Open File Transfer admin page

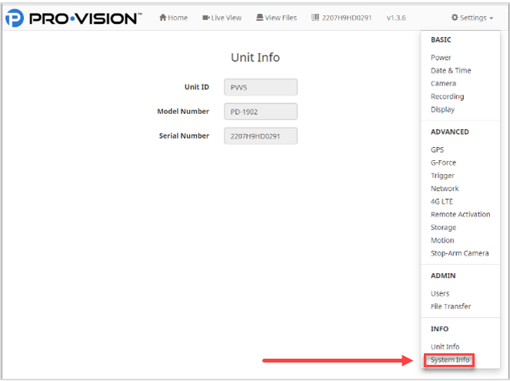[451, 306]
